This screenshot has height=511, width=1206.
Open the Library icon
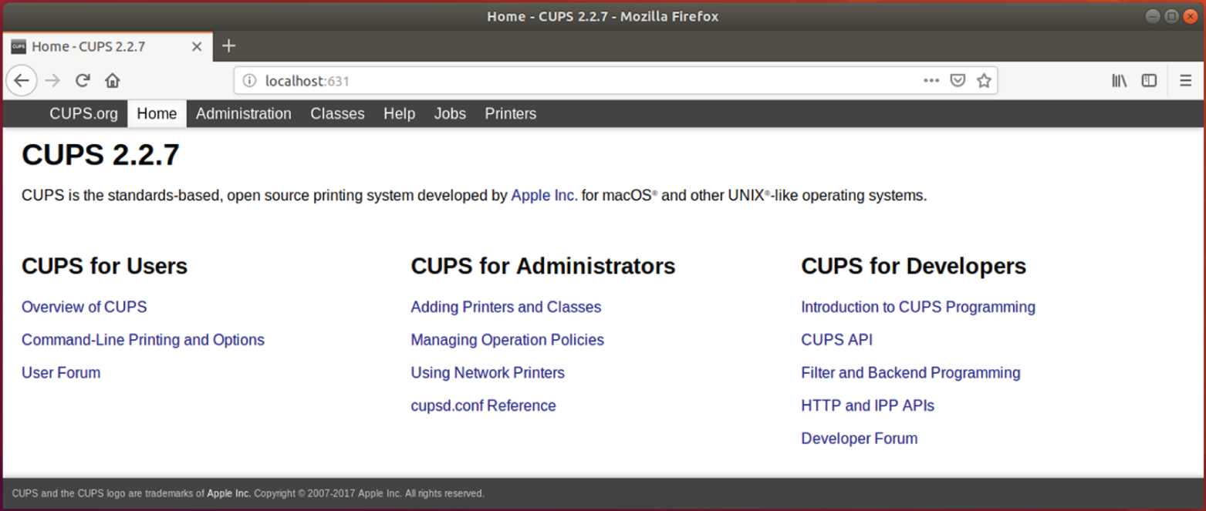tap(1120, 80)
